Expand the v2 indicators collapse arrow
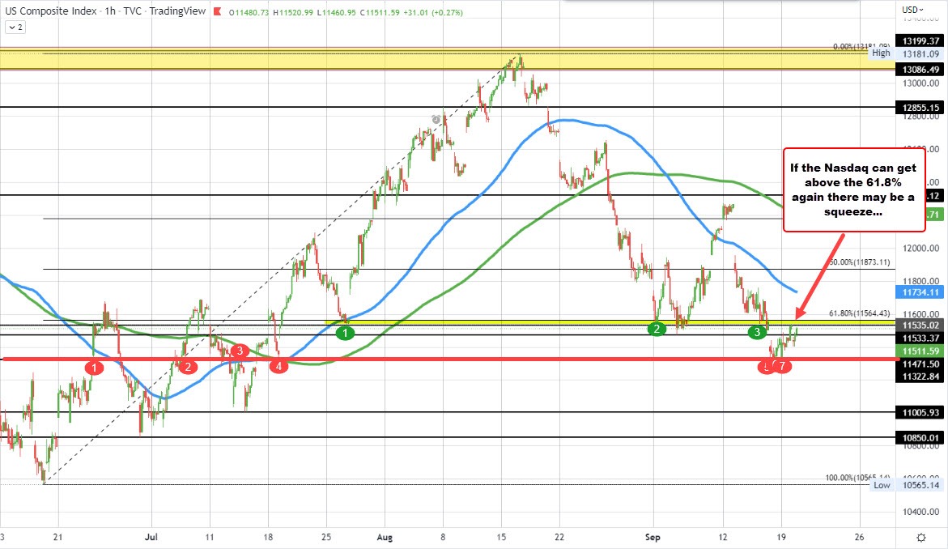This screenshot has width=948, height=549. tap(14, 27)
